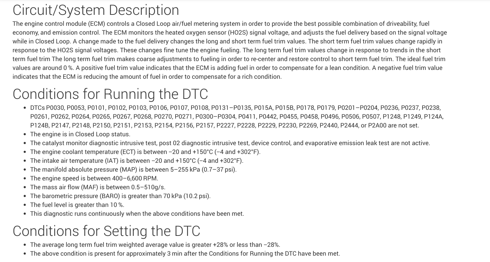Click the Circuit/System Description heading
Image resolution: width=490 pixels, height=262 pixels.
click(96, 10)
